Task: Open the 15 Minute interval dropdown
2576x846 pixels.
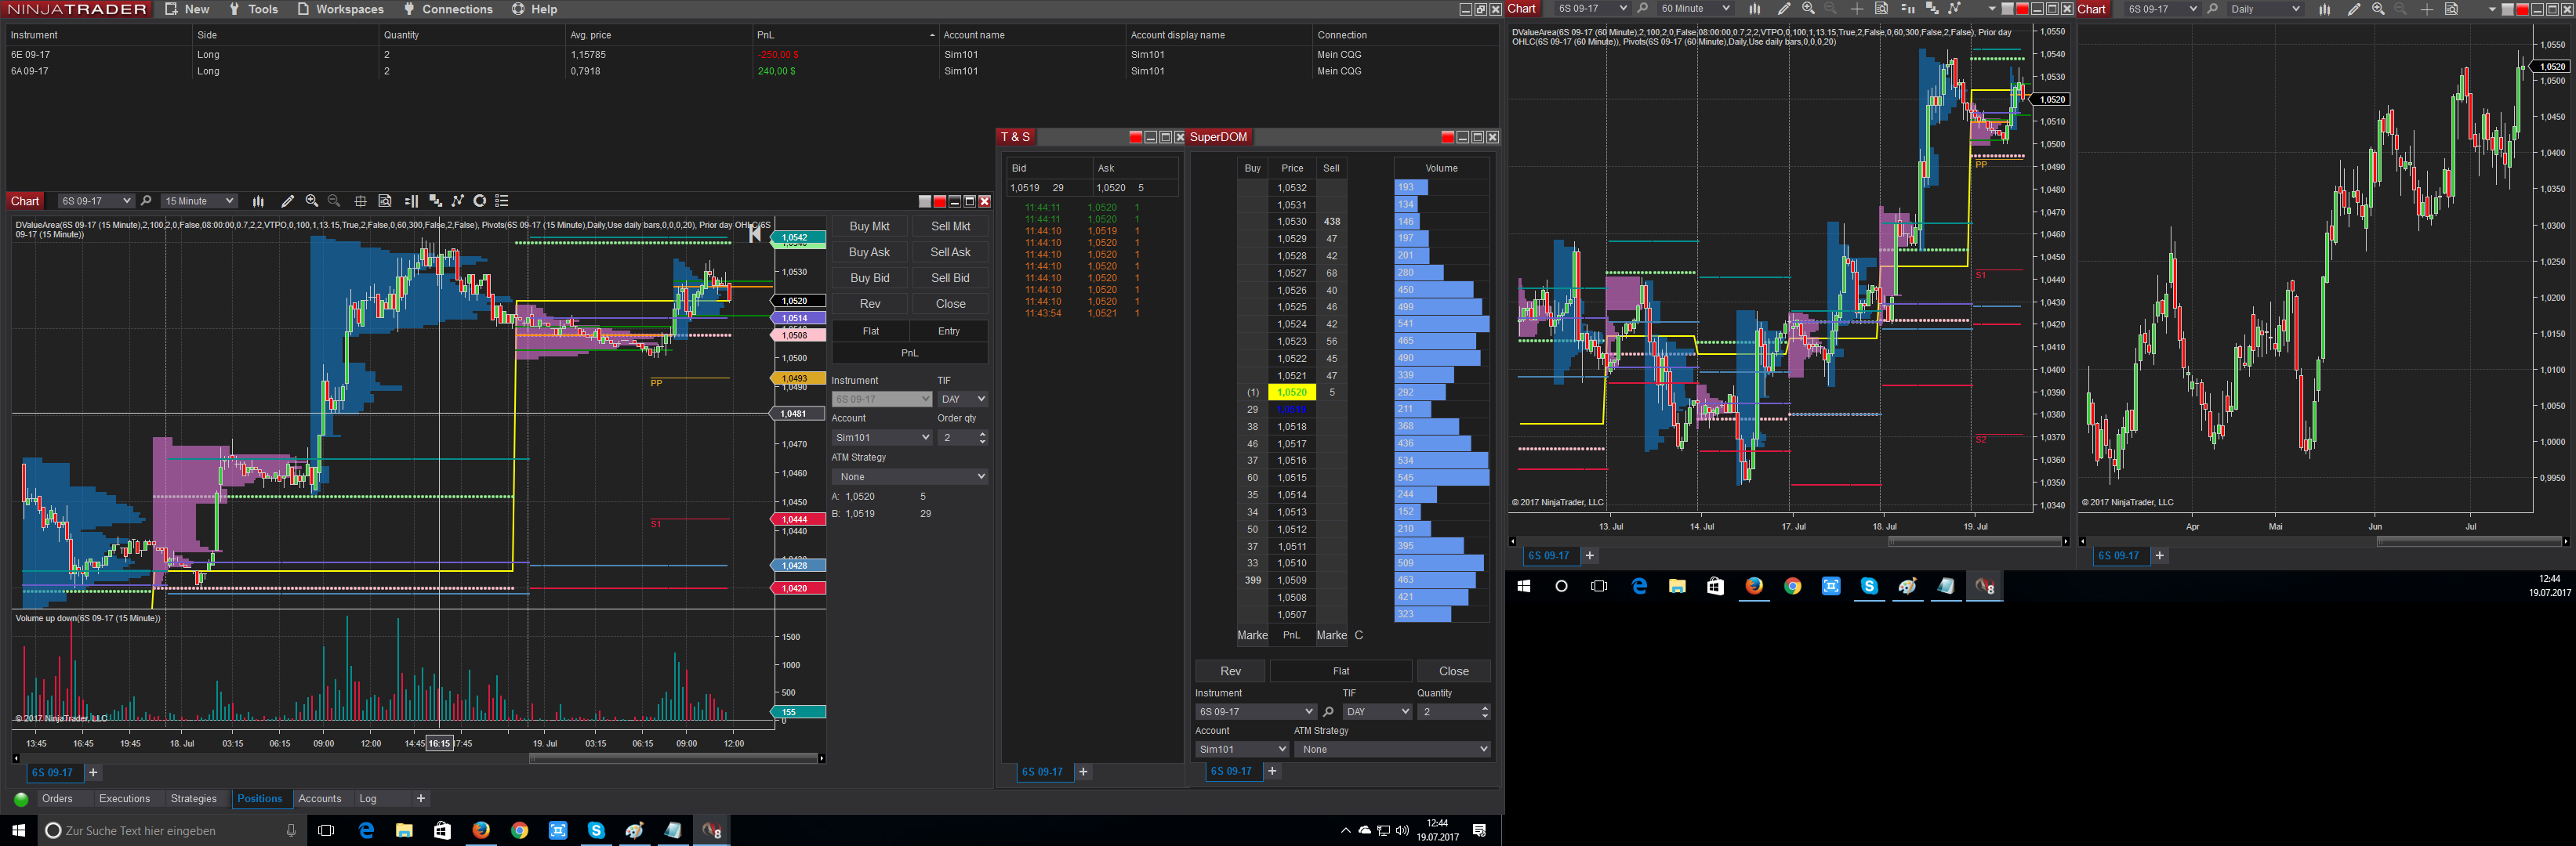Action: point(199,201)
